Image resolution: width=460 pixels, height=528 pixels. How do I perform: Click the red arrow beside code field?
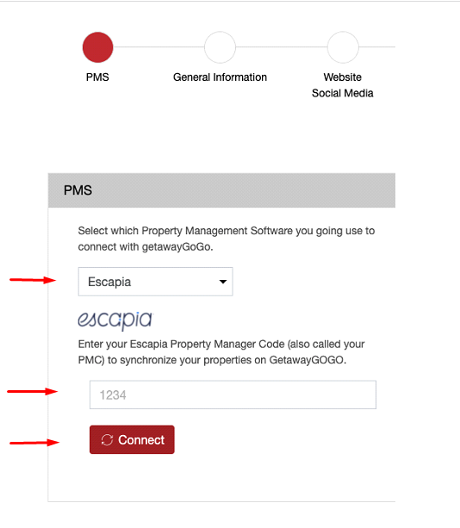point(33,391)
